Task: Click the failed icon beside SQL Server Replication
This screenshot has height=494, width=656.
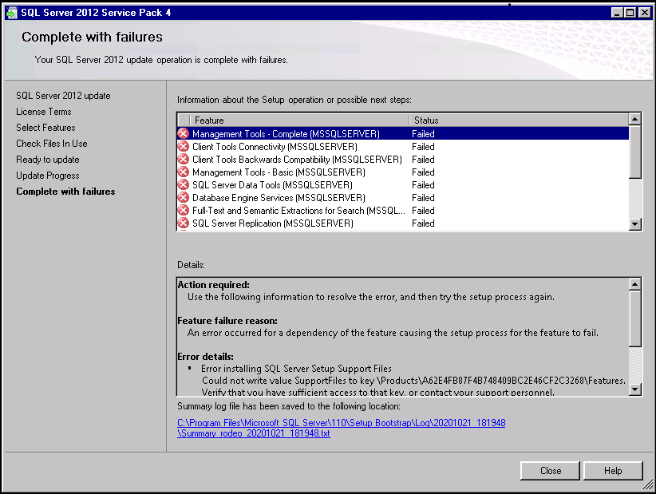Action: (x=184, y=223)
